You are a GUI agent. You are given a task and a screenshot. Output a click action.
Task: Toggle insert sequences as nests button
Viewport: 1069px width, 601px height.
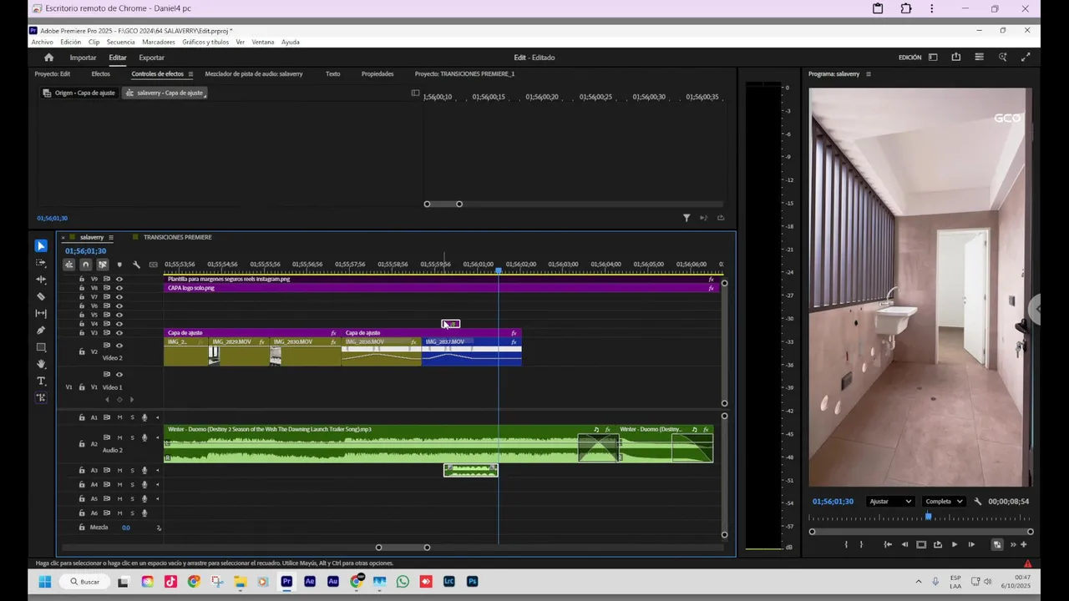pos(68,265)
